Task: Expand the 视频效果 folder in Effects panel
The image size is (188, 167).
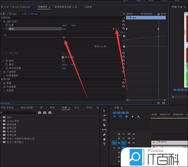Action: (1, 132)
